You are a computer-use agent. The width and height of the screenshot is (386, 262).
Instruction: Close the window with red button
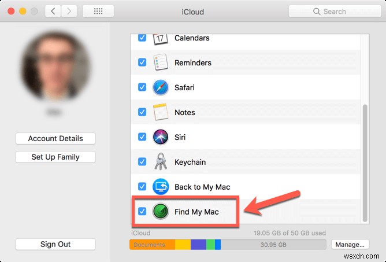[11, 11]
